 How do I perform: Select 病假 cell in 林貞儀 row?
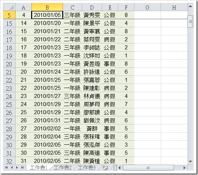[x=110, y=96]
